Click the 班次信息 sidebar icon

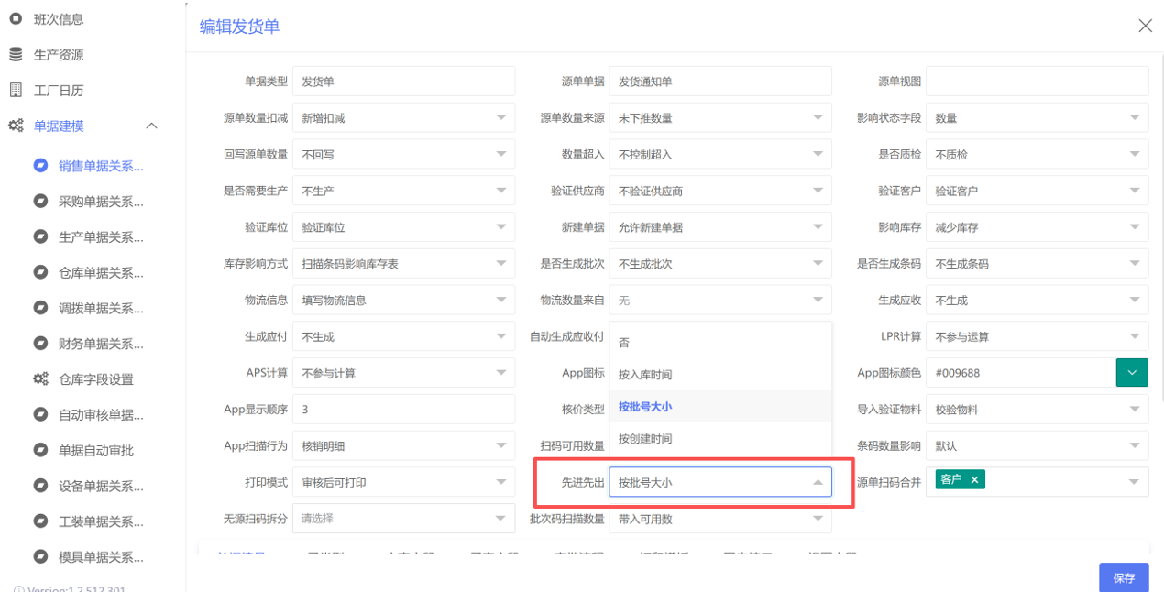pos(16,18)
